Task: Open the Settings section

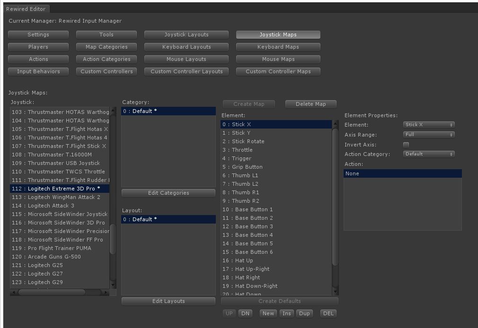Action: (38, 34)
